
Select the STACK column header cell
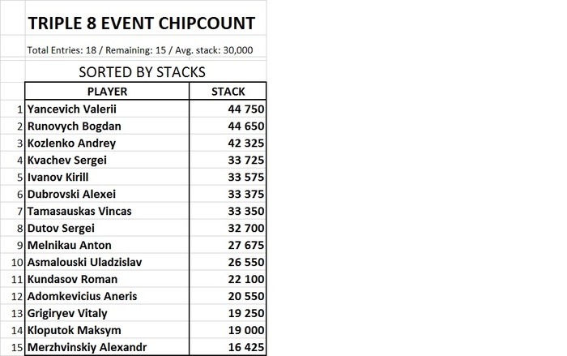point(228,92)
